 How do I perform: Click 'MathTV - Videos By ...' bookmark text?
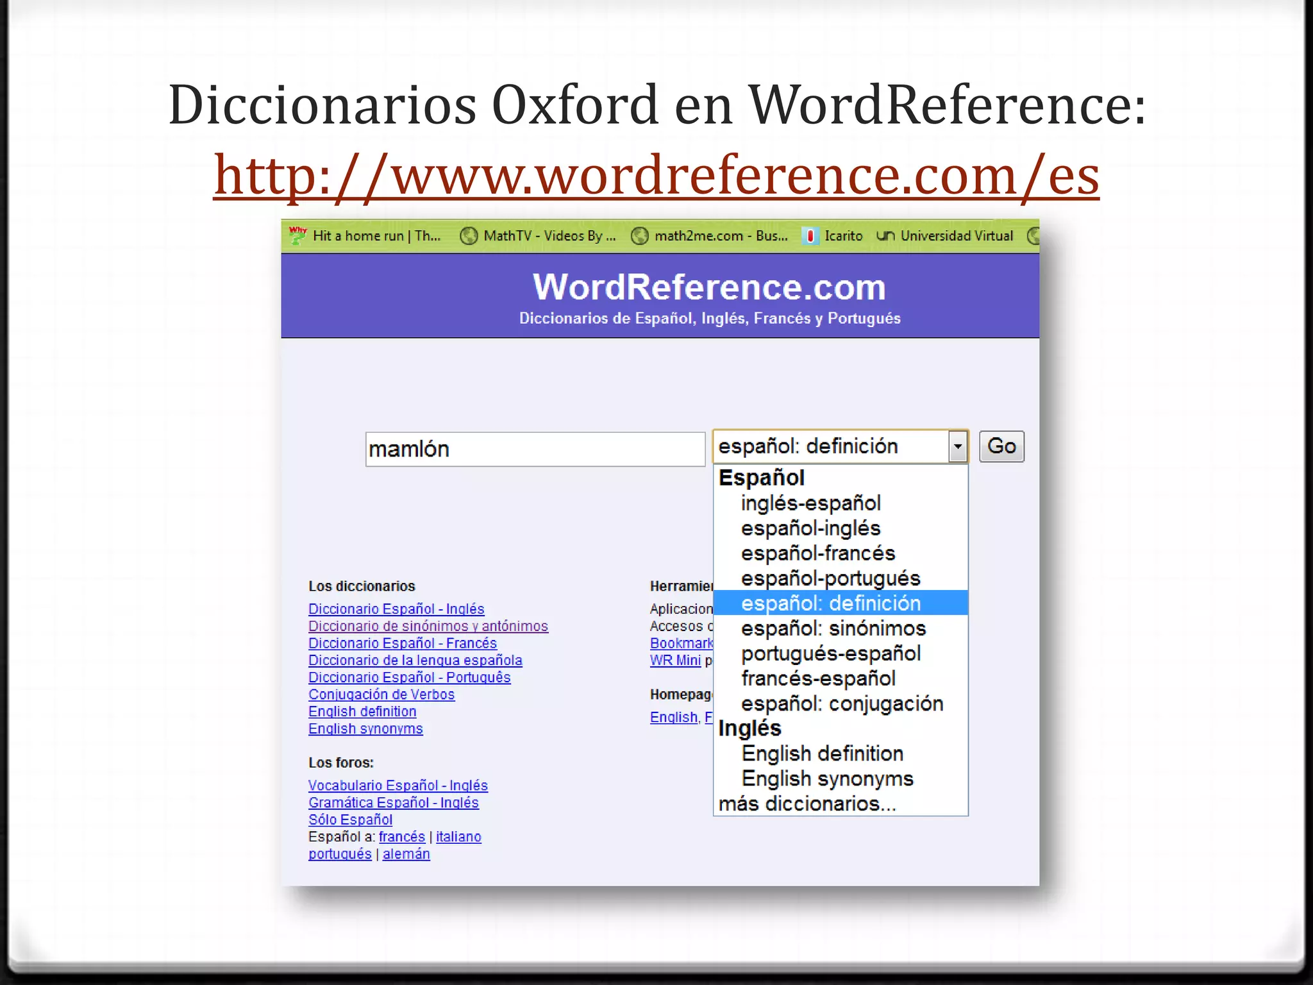pos(549,236)
